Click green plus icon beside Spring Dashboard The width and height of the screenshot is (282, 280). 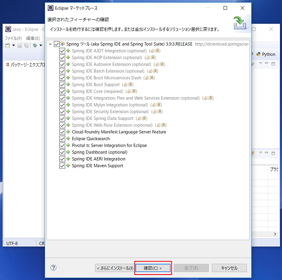pyautogui.click(x=68, y=152)
